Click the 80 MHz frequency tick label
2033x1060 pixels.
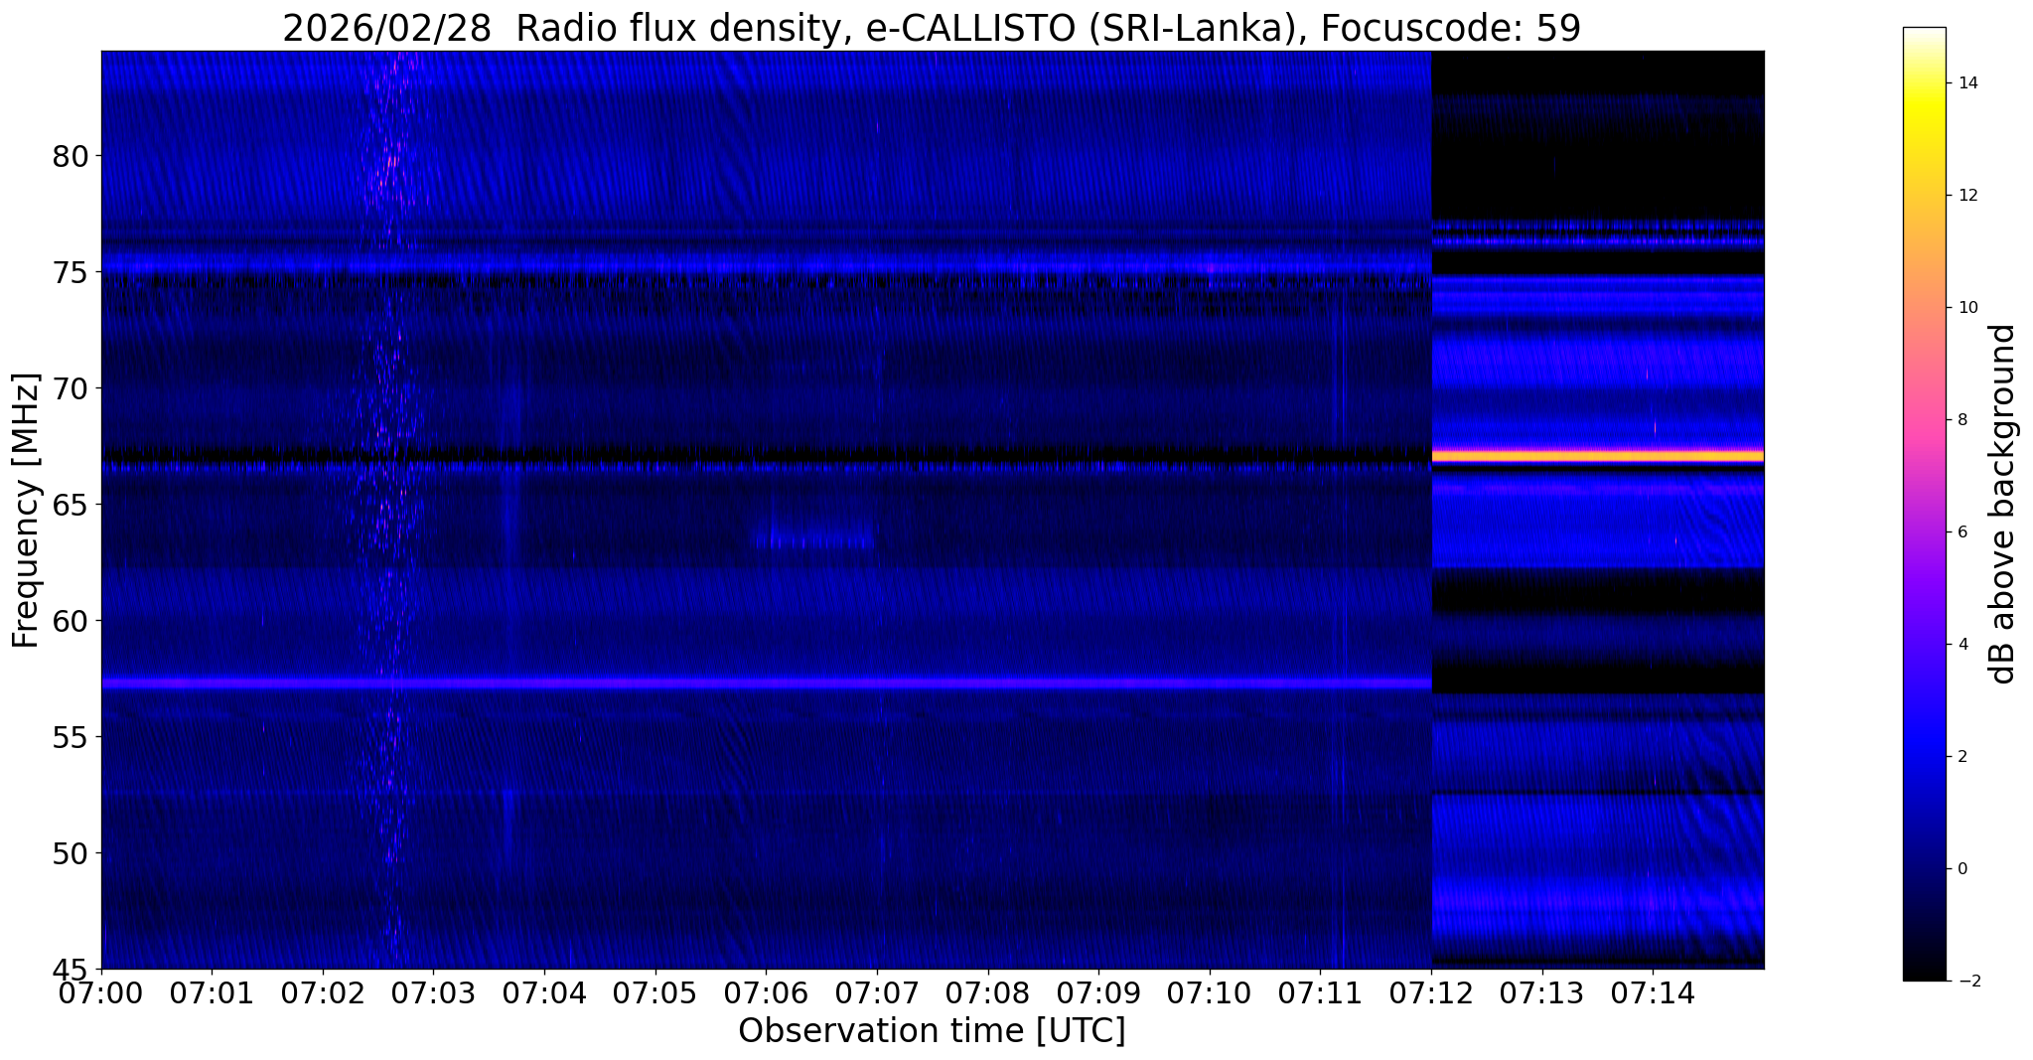point(72,156)
